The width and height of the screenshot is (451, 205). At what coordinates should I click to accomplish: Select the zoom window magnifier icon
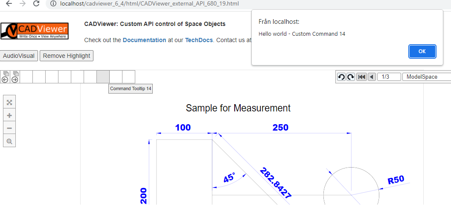click(x=9, y=141)
